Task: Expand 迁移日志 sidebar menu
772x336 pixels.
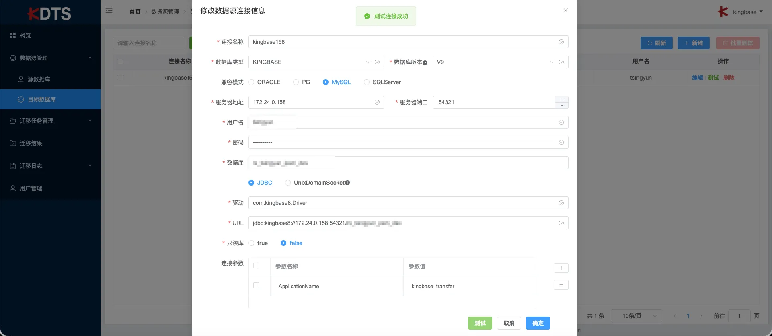Action: [x=50, y=166]
